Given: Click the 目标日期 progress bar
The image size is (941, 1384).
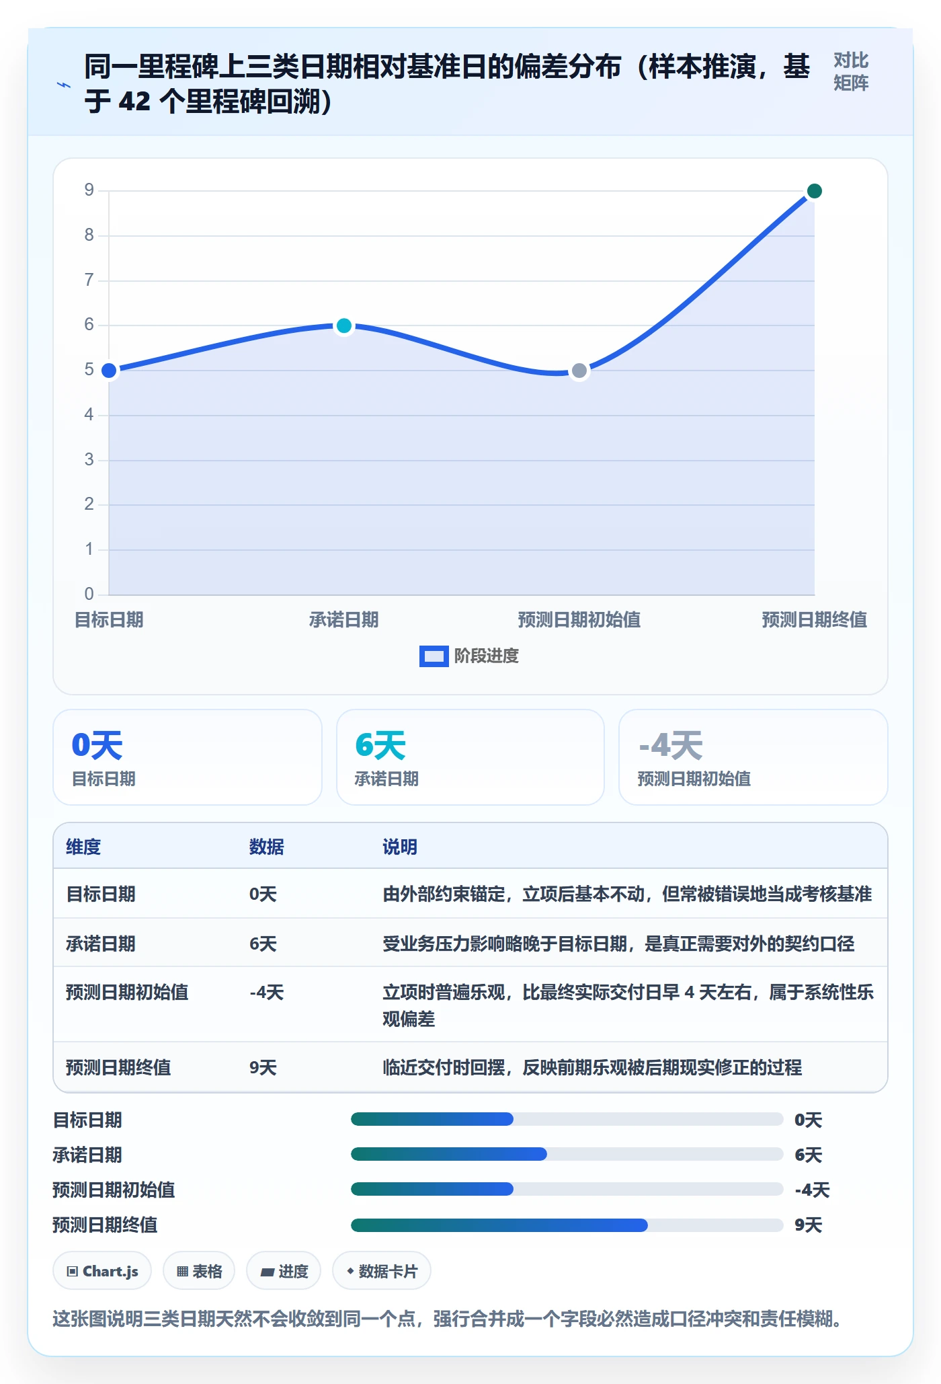Looking at the screenshot, I should tap(567, 1119).
